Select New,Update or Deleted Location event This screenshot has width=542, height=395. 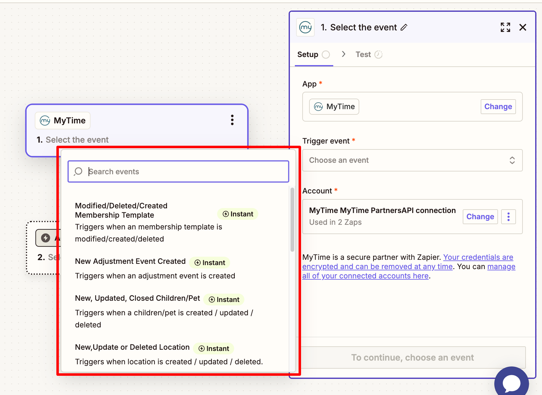click(x=175, y=354)
